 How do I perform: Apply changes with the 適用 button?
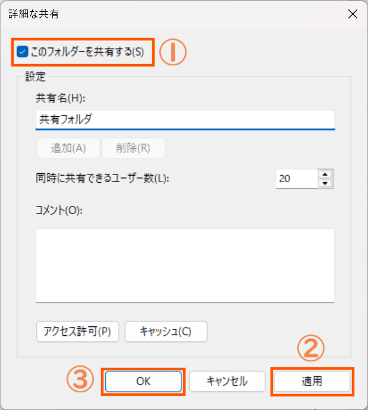click(x=313, y=381)
